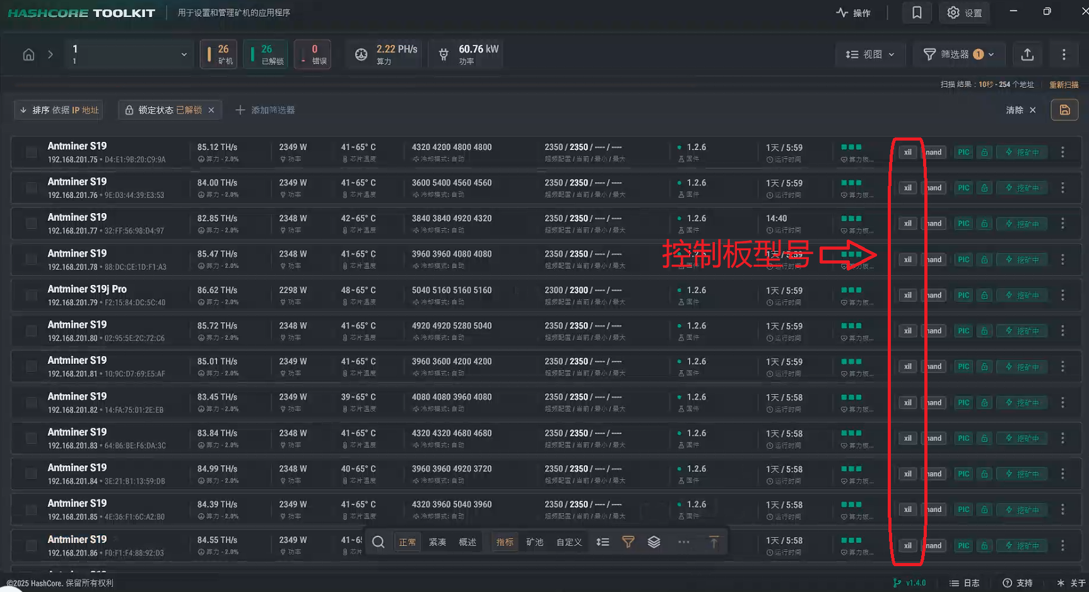Viewport: 1089px width, 592px height.
Task: Select checkbox for miner 192.168.201.85
Action: pos(31,510)
